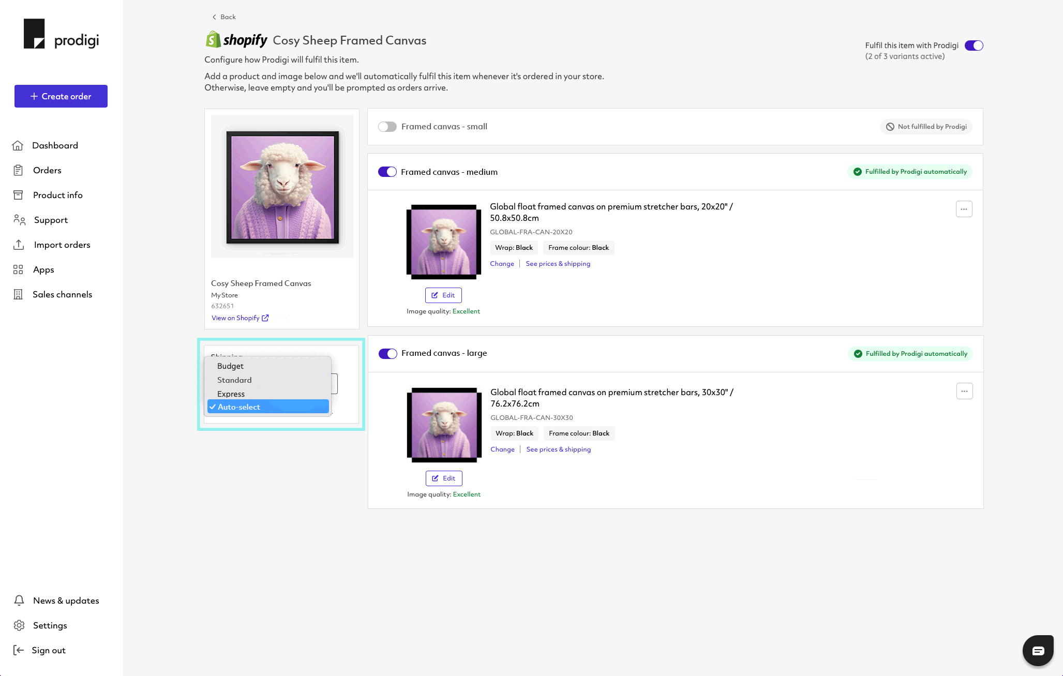Image resolution: width=1063 pixels, height=676 pixels.
Task: Click the Product info sidebar icon
Action: [x=18, y=194]
